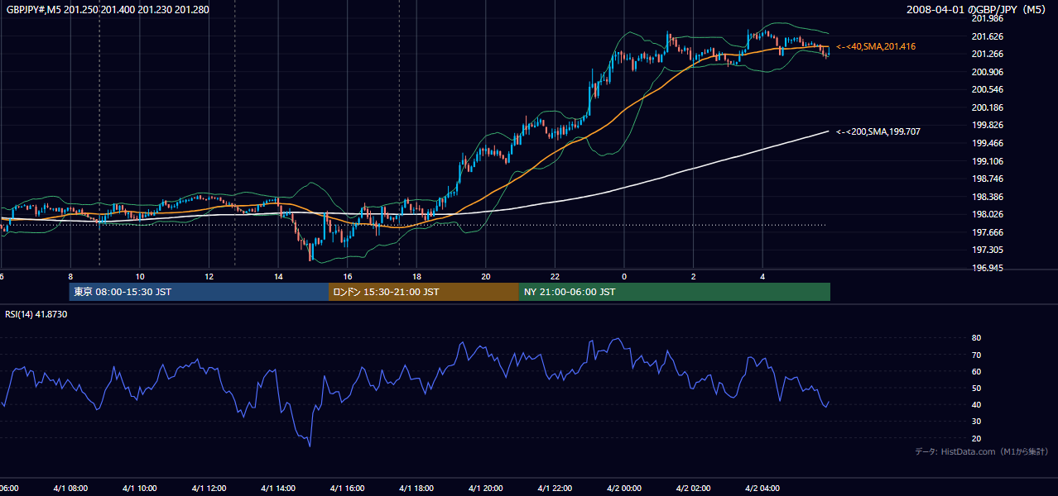Click the London 15:30-21:00 JST session bar
Screen dimensions: 1058x496
tap(424, 292)
